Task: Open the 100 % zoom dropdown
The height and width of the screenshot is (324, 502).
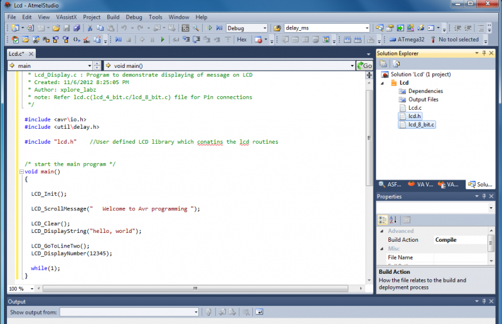Action: pyautogui.click(x=21, y=289)
